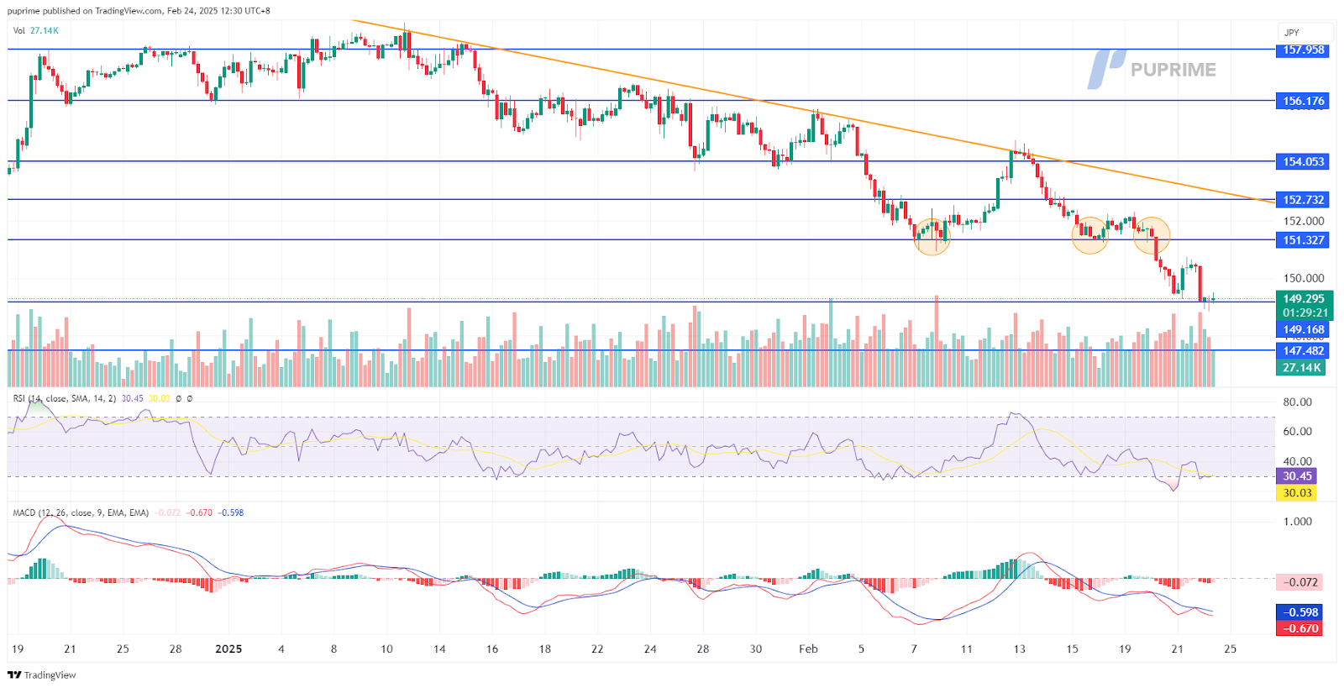The image size is (1344, 688).
Task: Click the yellow 30.03 RSI axis label
Action: coord(1296,493)
